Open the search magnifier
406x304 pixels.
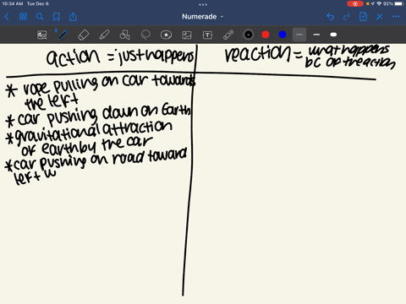[40, 17]
